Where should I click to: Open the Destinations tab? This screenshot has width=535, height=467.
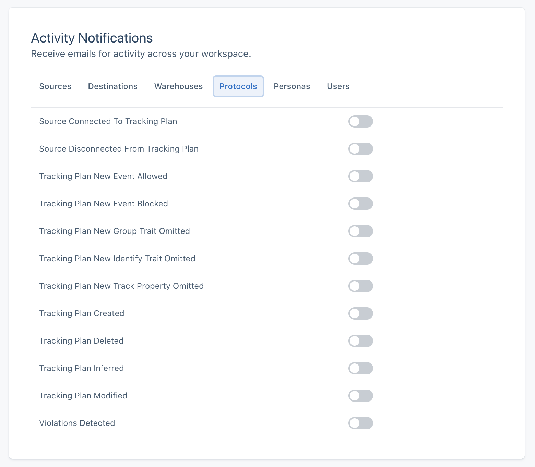point(112,86)
